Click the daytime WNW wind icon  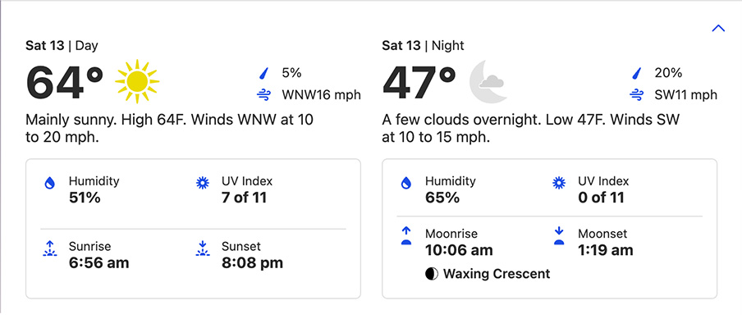264,94
